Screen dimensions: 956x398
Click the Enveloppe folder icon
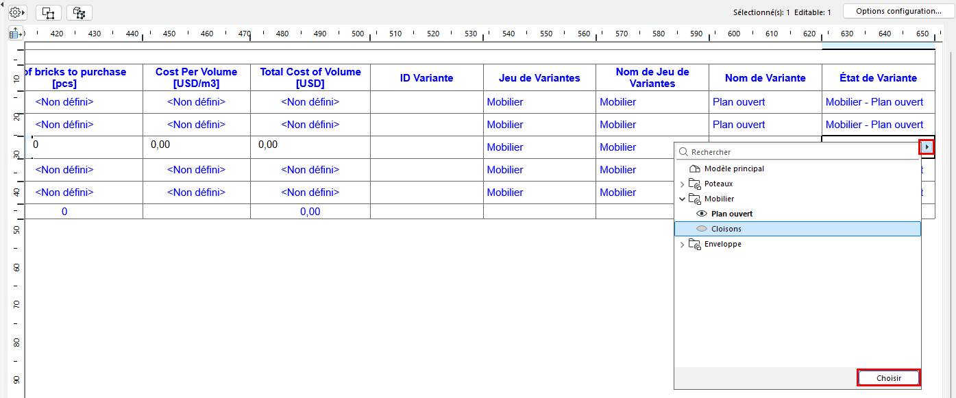pos(694,244)
